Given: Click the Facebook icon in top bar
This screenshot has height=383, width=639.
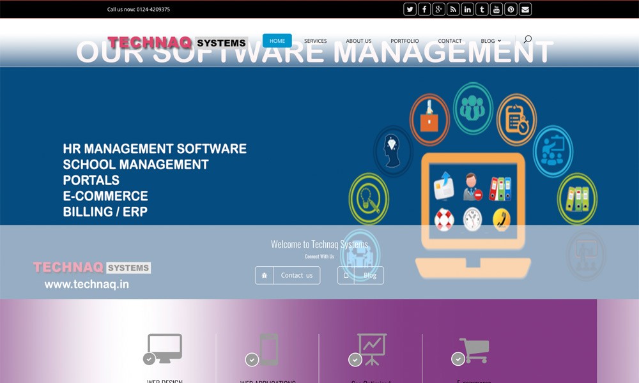Looking at the screenshot, I should pos(424,9).
